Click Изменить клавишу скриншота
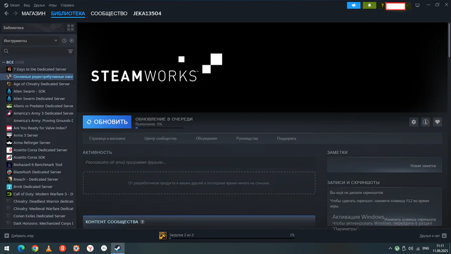The image size is (451, 254). point(410,219)
